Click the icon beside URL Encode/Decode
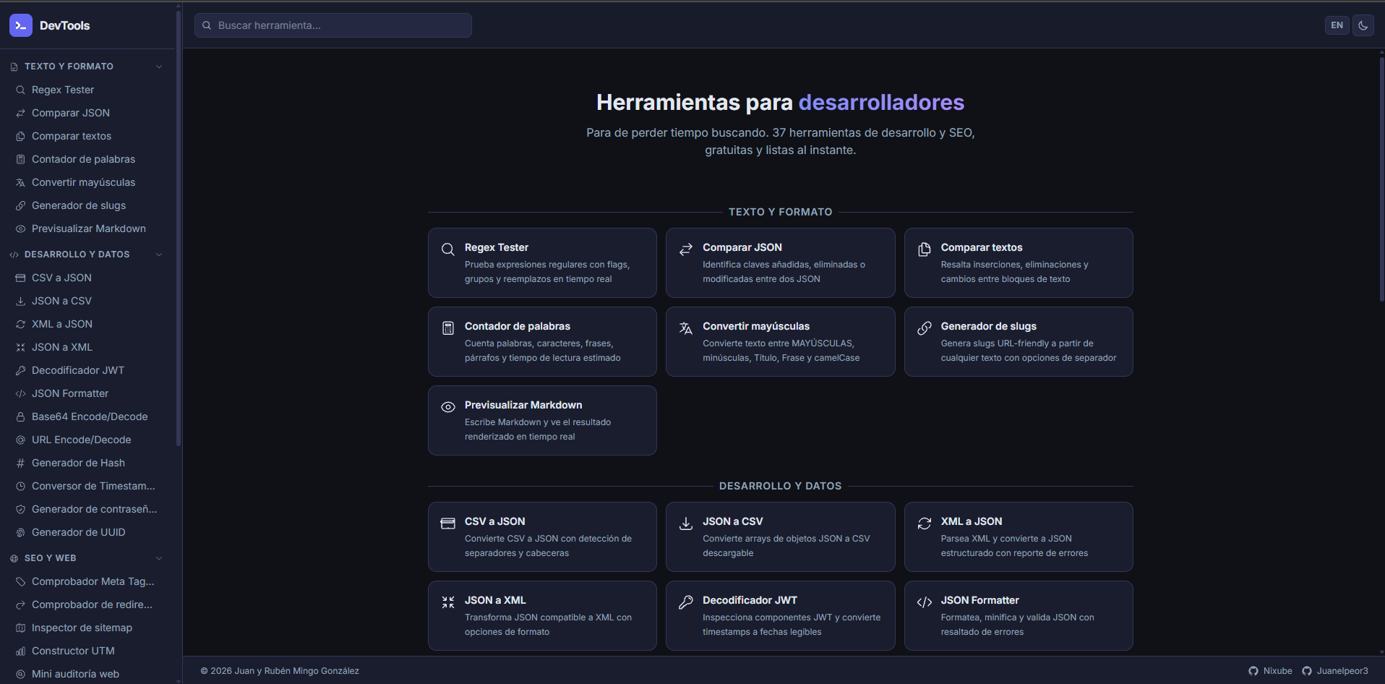 pyautogui.click(x=20, y=440)
